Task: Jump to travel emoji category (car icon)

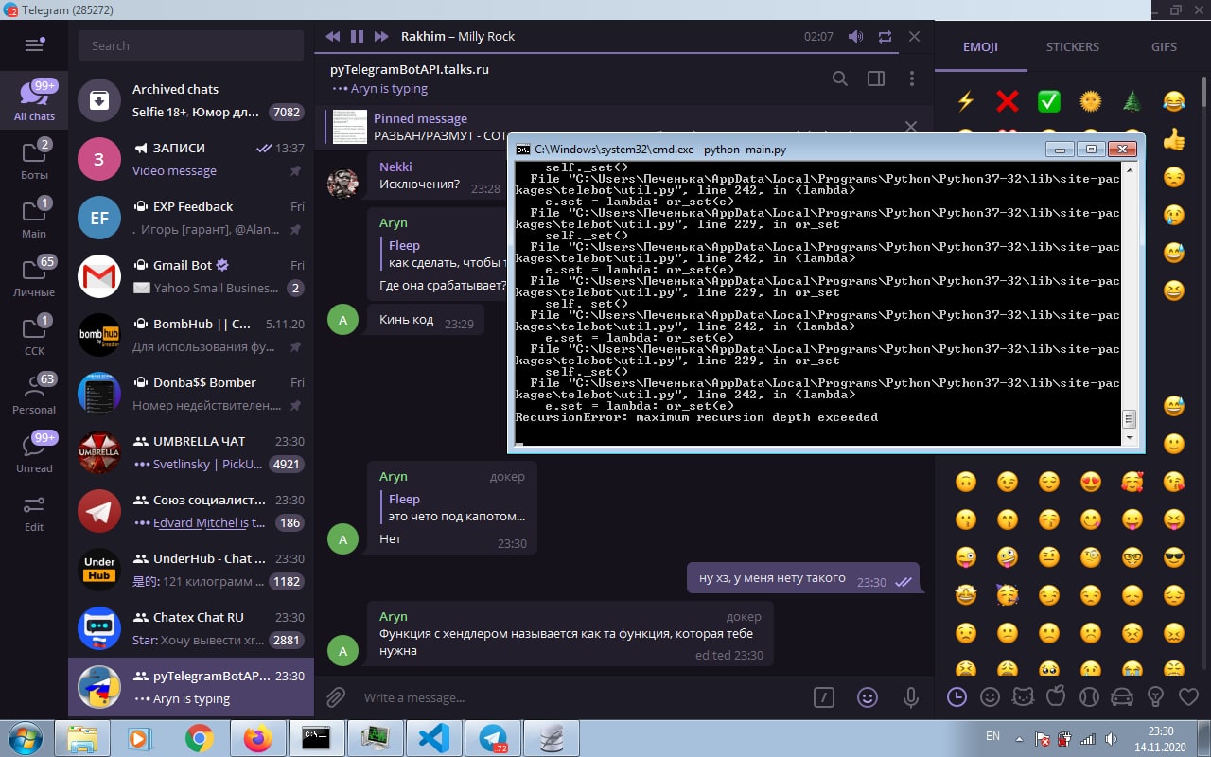Action: [x=1122, y=697]
